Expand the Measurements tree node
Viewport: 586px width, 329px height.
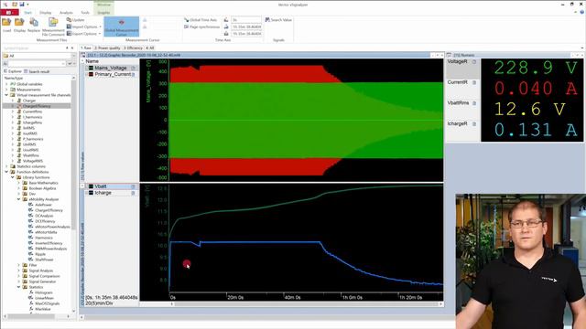click(x=6, y=90)
